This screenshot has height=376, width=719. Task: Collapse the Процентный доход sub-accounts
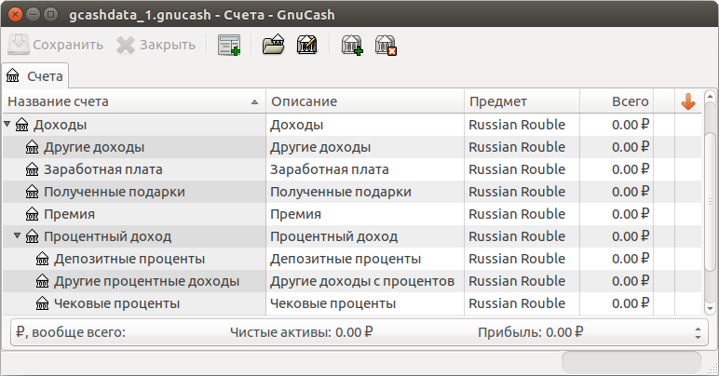coord(17,235)
